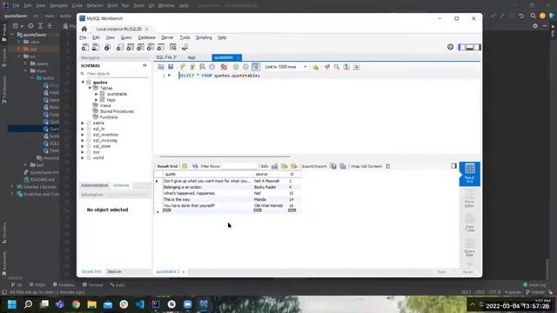Image resolution: width=557 pixels, height=313 pixels.
Task: Execute statement under cursor icon
Action: [192, 67]
